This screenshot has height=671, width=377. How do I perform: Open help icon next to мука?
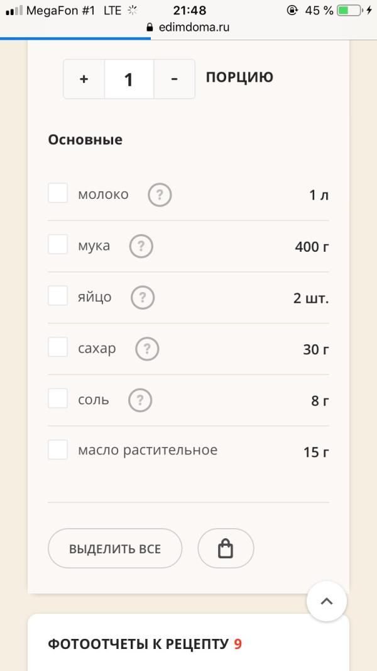141,247
